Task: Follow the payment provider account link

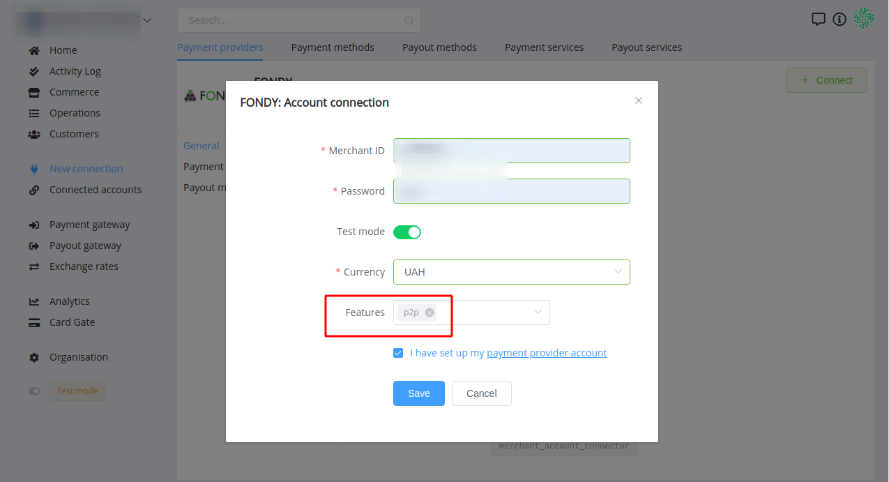Action: (547, 353)
